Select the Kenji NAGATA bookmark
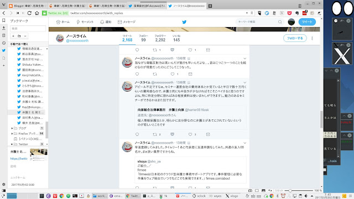This screenshot has width=354, height=199. [x=30, y=75]
